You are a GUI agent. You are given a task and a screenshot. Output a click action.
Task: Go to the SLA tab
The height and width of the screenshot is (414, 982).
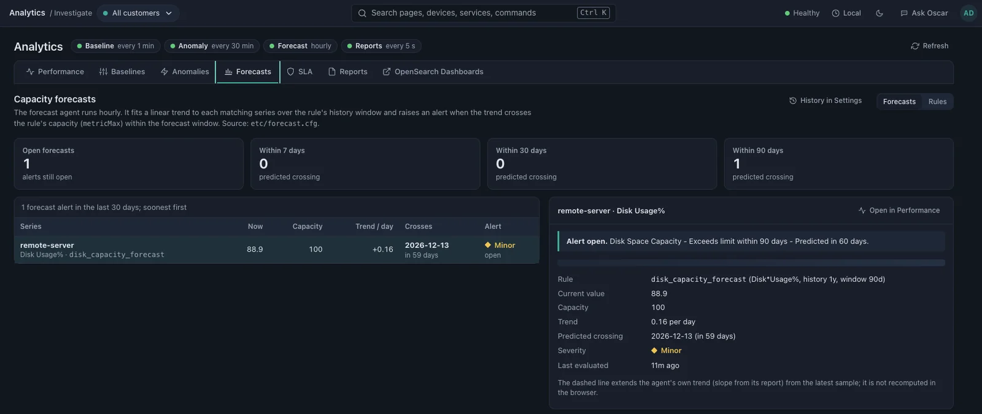(300, 72)
